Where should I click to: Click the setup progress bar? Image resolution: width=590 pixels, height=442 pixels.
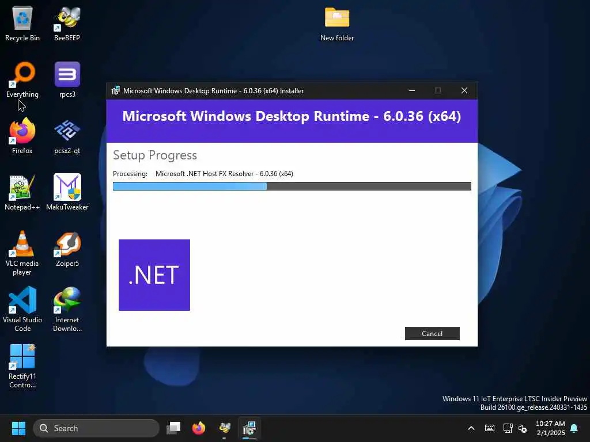(x=292, y=186)
